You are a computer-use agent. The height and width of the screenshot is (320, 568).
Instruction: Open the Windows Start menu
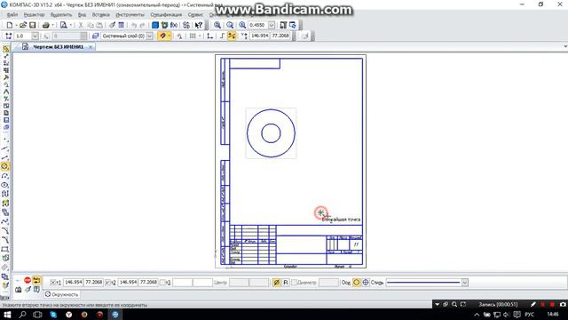tap(7, 314)
